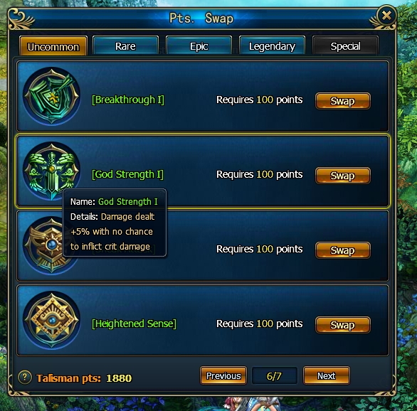Image resolution: width=417 pixels, height=411 pixels.
Task: Click the Breakthrough I shield icon
Action: pos(52,96)
